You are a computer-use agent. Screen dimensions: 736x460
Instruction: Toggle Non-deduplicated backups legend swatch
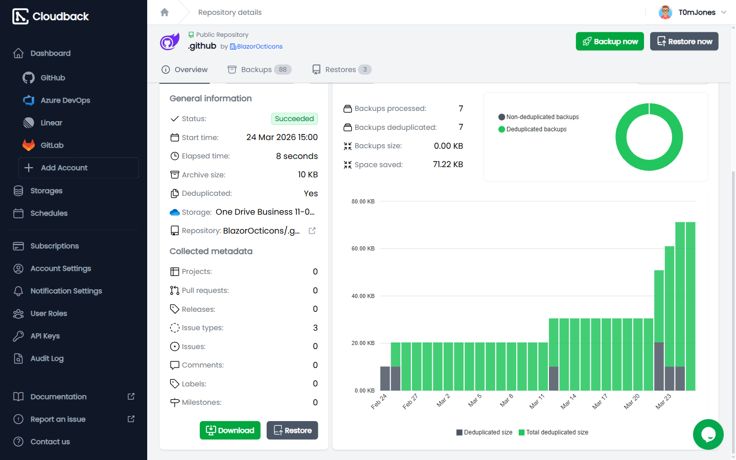click(502, 117)
